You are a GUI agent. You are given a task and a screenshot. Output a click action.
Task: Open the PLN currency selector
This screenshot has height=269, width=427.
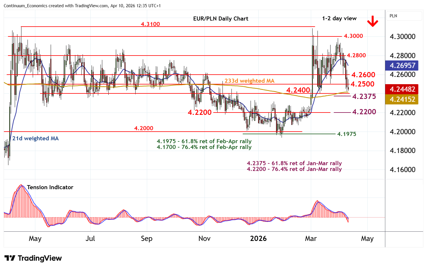(404, 16)
